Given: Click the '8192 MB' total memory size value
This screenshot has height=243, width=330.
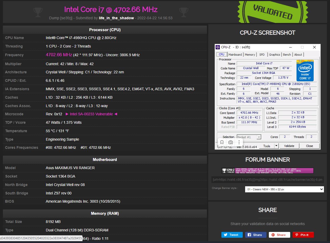Looking at the screenshot, I should (53, 222).
